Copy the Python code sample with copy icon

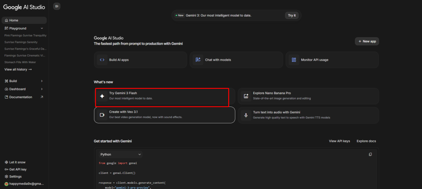click(x=370, y=154)
